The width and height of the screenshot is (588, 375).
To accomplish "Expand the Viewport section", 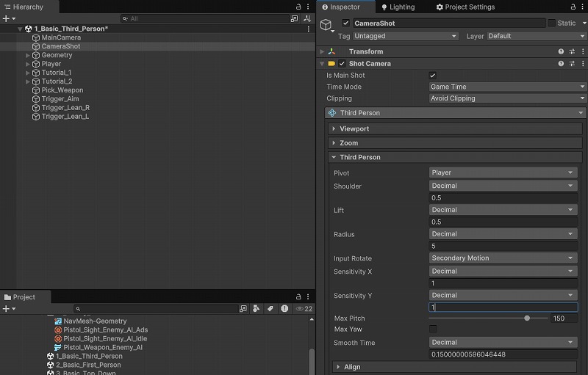I will [334, 128].
